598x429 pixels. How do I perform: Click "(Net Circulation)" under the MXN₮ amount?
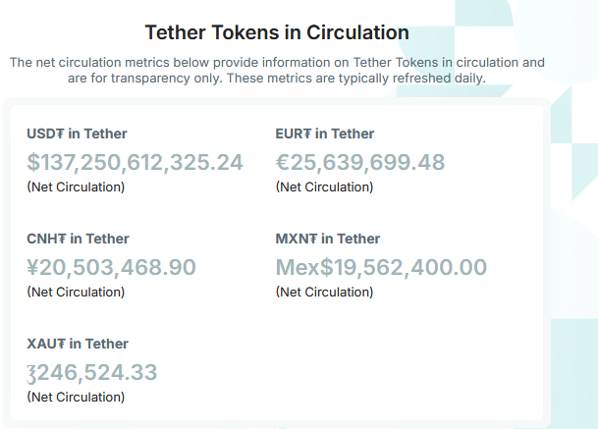(x=325, y=292)
